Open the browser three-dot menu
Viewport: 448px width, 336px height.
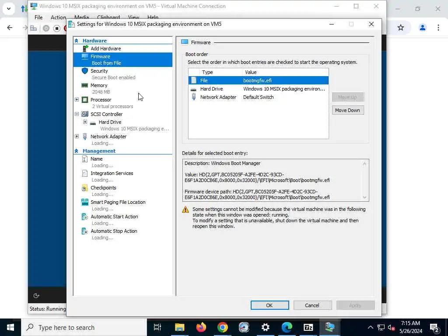pos(438,28)
